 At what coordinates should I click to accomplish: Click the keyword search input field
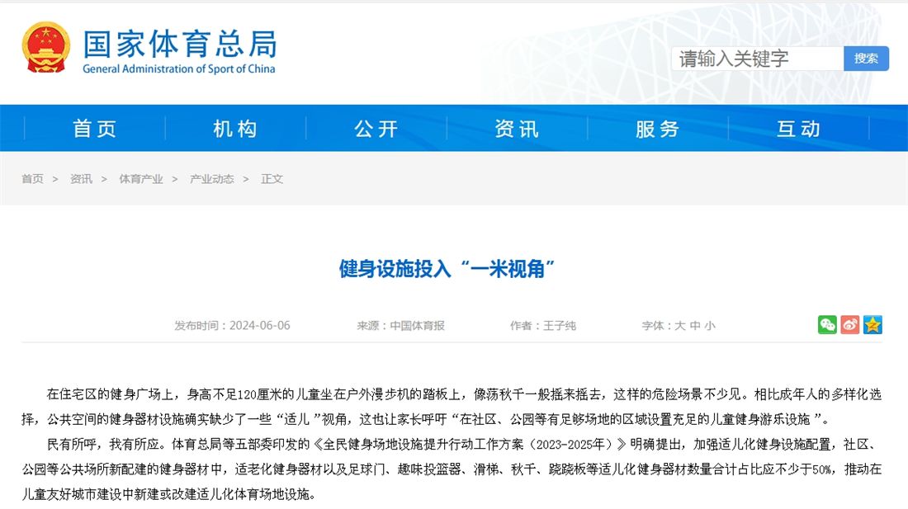755,59
